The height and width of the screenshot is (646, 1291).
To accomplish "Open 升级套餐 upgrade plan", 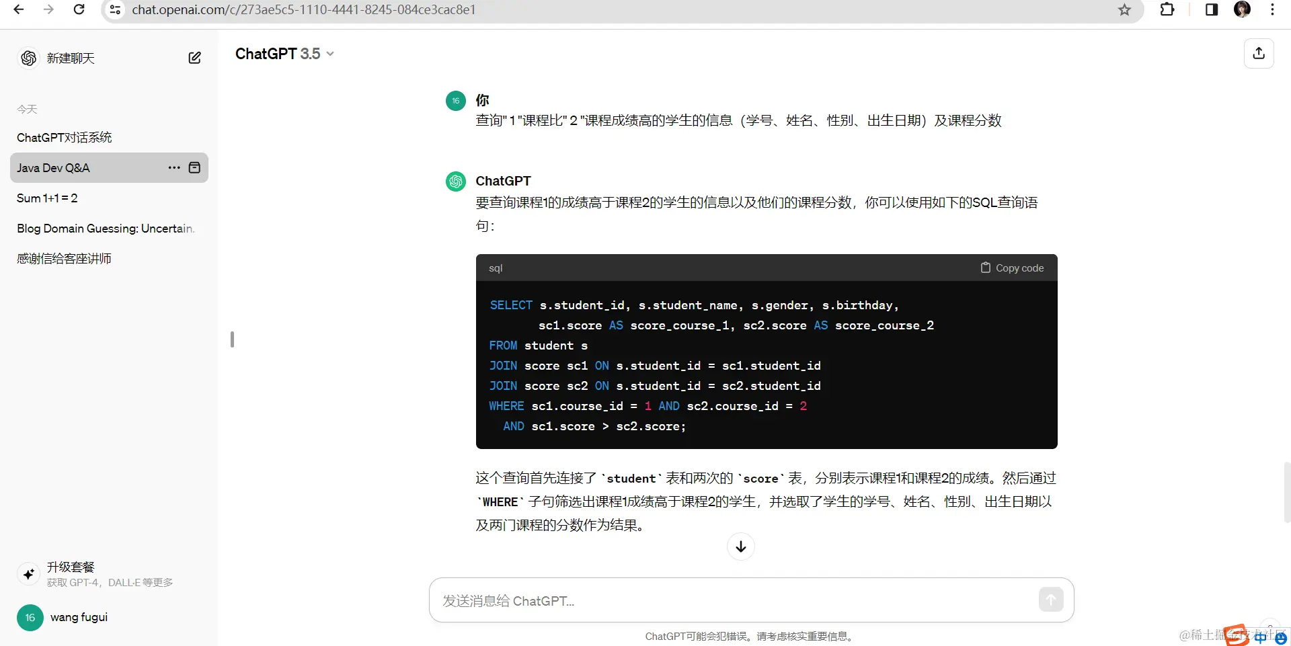I will [x=109, y=573].
